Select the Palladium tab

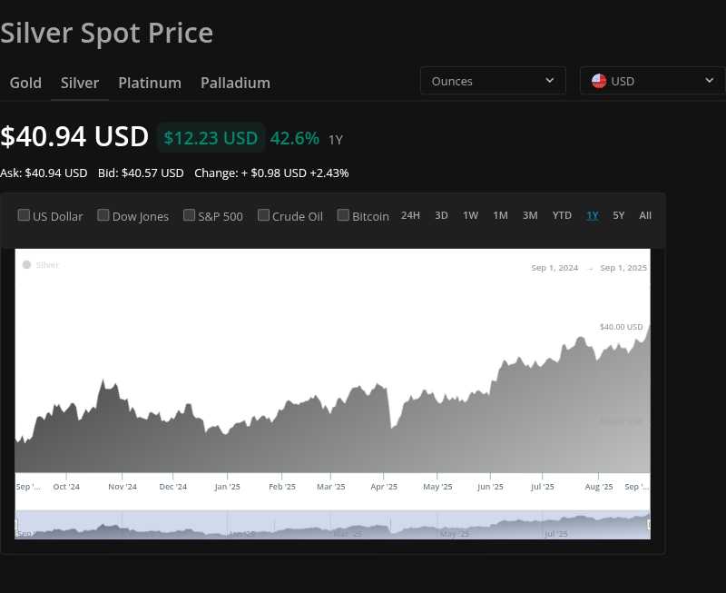click(x=235, y=83)
